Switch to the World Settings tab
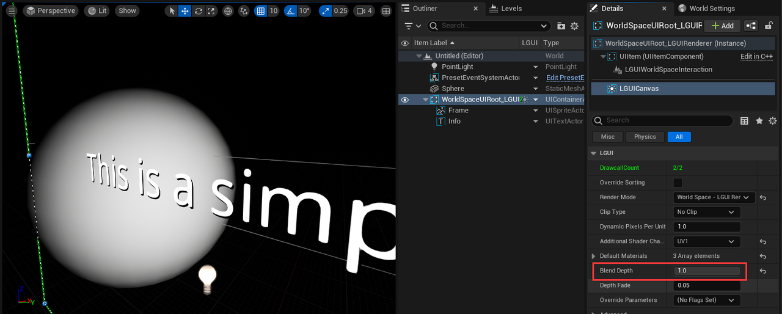782x314 pixels. (x=711, y=9)
